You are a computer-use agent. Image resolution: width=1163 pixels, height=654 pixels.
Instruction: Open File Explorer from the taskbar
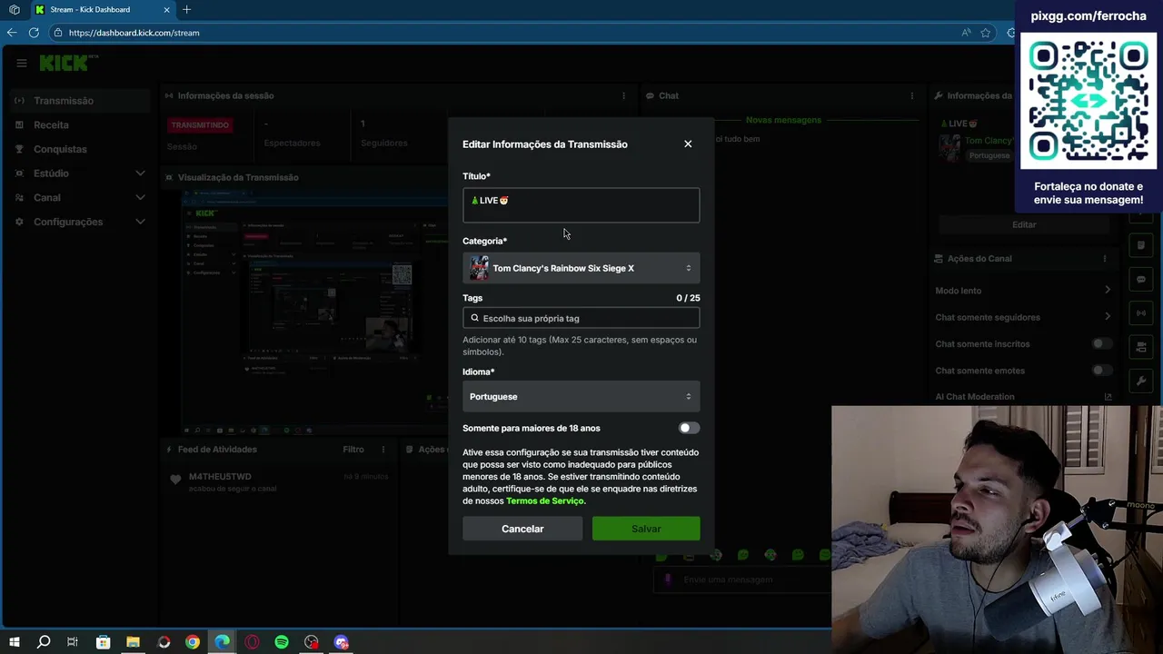pyautogui.click(x=133, y=642)
